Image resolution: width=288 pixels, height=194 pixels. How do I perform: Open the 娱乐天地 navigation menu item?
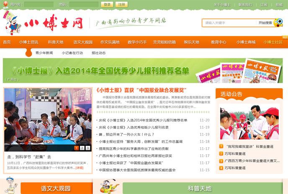(x=192, y=42)
